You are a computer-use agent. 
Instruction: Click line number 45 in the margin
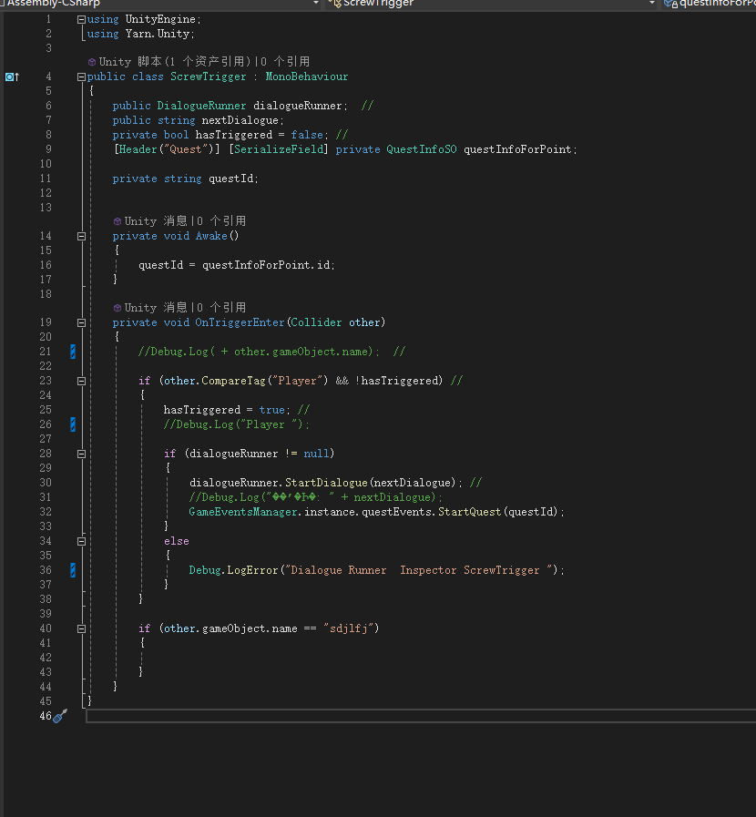point(46,702)
